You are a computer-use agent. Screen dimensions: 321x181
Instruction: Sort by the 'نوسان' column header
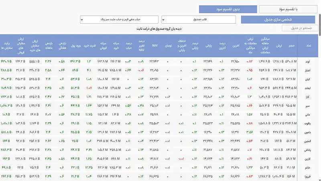coord(169,45)
